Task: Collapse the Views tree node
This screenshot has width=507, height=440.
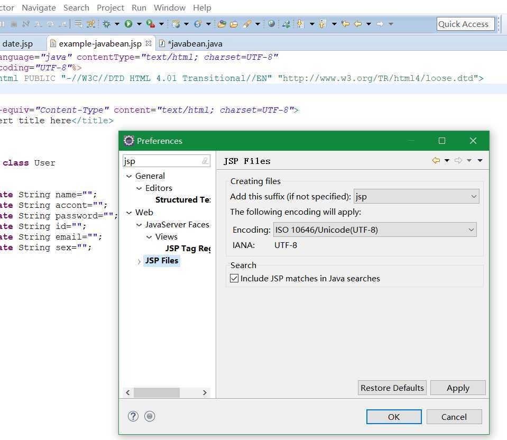Action: pos(149,237)
